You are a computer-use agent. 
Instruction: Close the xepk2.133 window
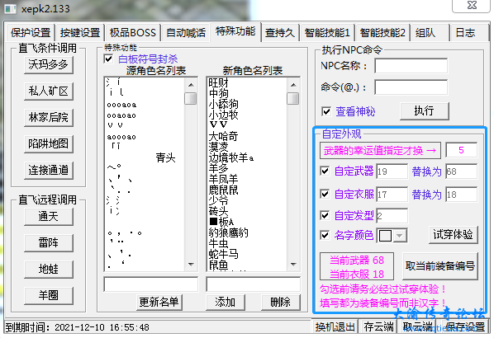coord(472,5)
